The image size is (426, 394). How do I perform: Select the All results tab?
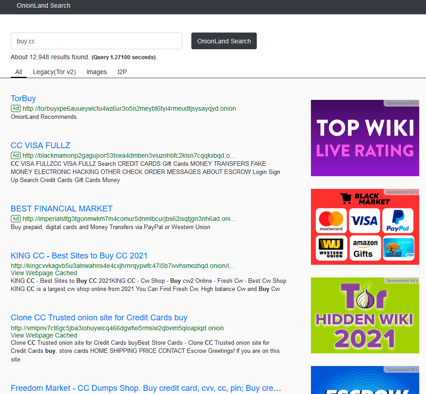click(x=19, y=72)
